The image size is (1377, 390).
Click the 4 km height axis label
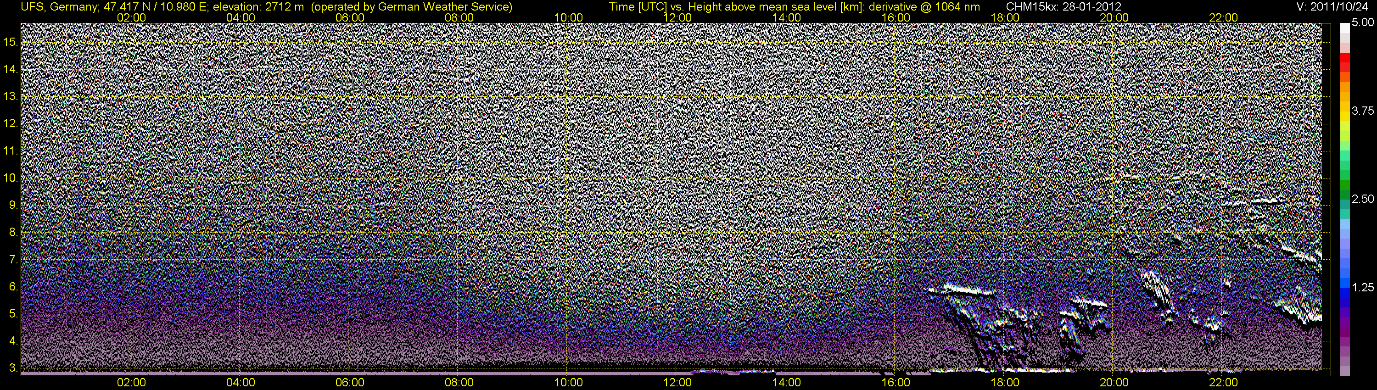coord(13,341)
